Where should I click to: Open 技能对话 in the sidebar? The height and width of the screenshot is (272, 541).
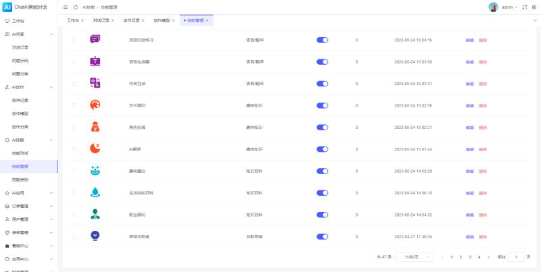[x=20, y=153]
